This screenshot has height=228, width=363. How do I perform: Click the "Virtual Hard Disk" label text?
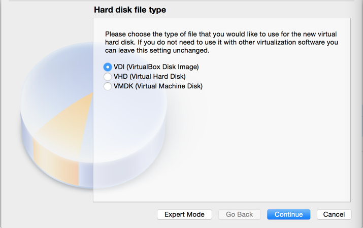click(x=157, y=77)
